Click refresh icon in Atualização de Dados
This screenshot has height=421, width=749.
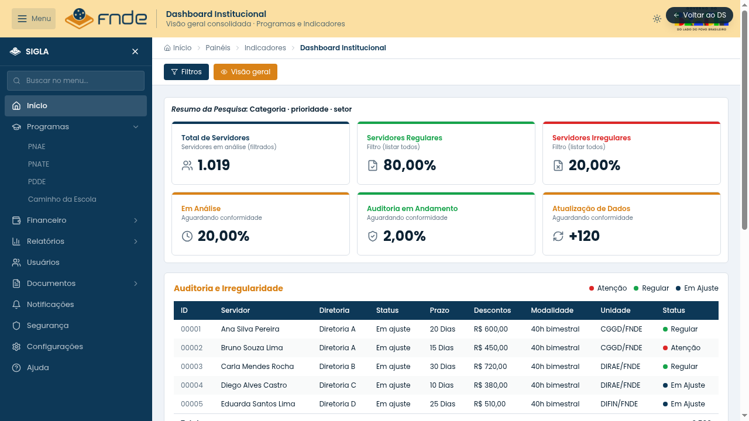point(558,236)
